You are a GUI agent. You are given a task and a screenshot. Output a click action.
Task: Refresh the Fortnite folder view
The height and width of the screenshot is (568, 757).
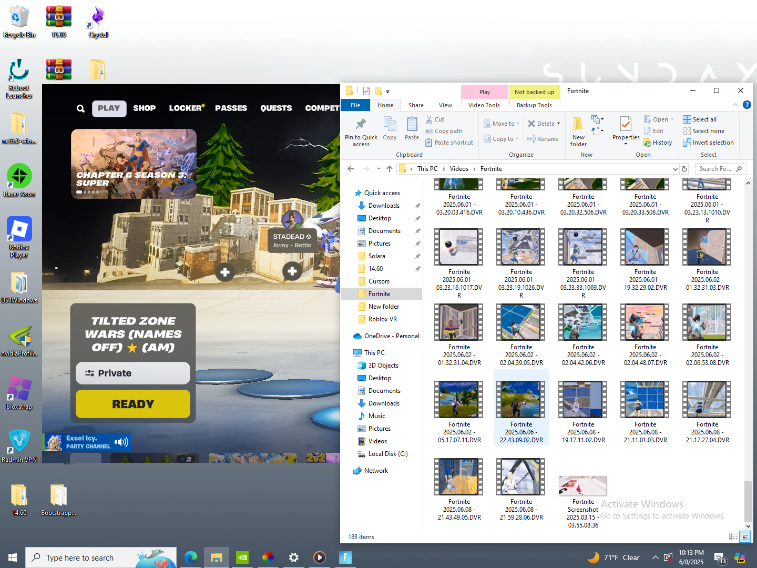coord(684,169)
